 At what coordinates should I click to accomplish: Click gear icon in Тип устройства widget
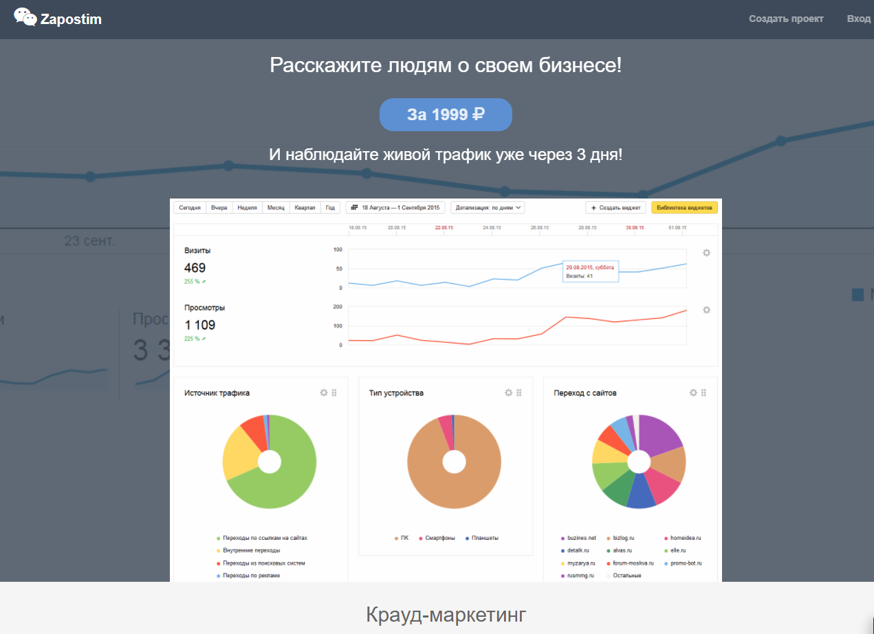coord(509,393)
